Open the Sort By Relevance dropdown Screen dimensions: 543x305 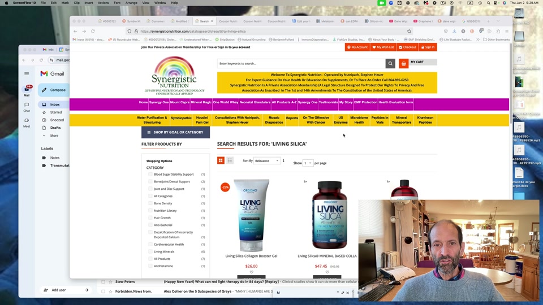pyautogui.click(x=266, y=161)
